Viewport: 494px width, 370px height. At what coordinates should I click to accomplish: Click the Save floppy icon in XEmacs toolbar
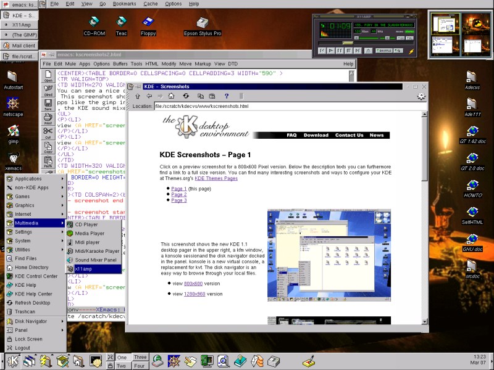(48, 104)
